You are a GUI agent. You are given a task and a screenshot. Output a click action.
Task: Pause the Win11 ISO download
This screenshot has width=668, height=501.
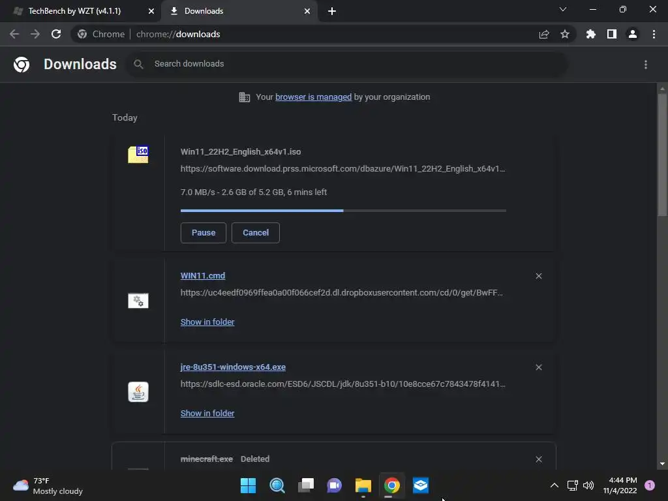(x=204, y=233)
